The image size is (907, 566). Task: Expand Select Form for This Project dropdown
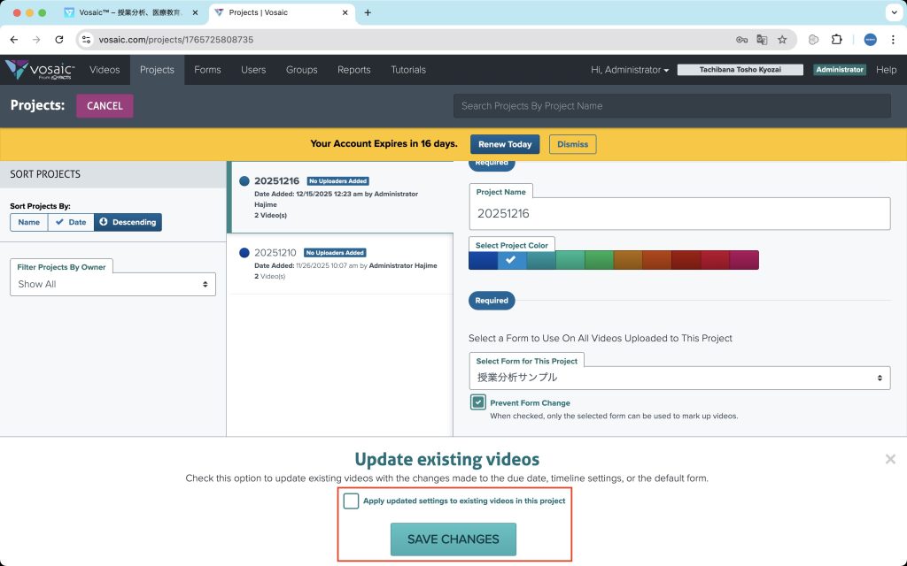pyautogui.click(x=679, y=378)
